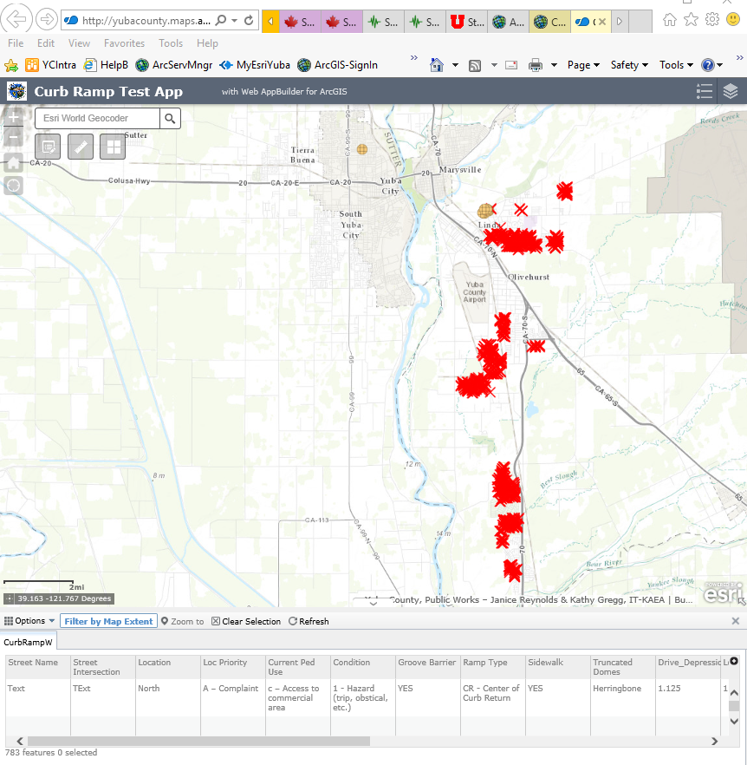This screenshot has width=747, height=765.
Task: Open MyEsriYuba favorites link
Action: tap(255, 65)
